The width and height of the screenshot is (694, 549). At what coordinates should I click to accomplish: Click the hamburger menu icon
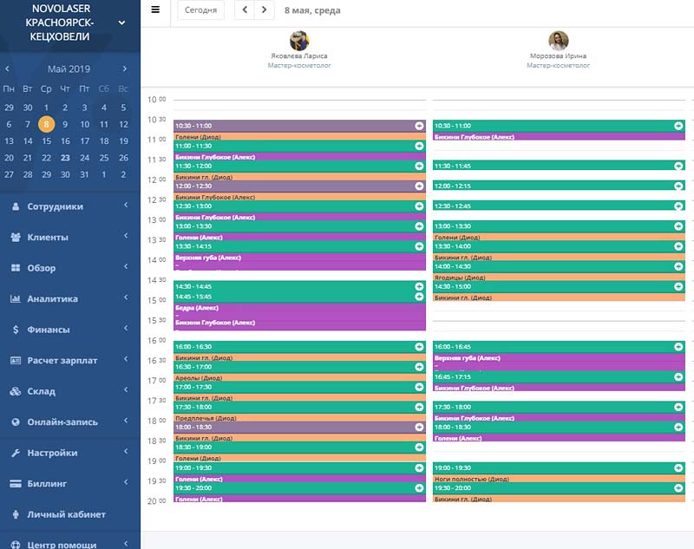[x=155, y=10]
